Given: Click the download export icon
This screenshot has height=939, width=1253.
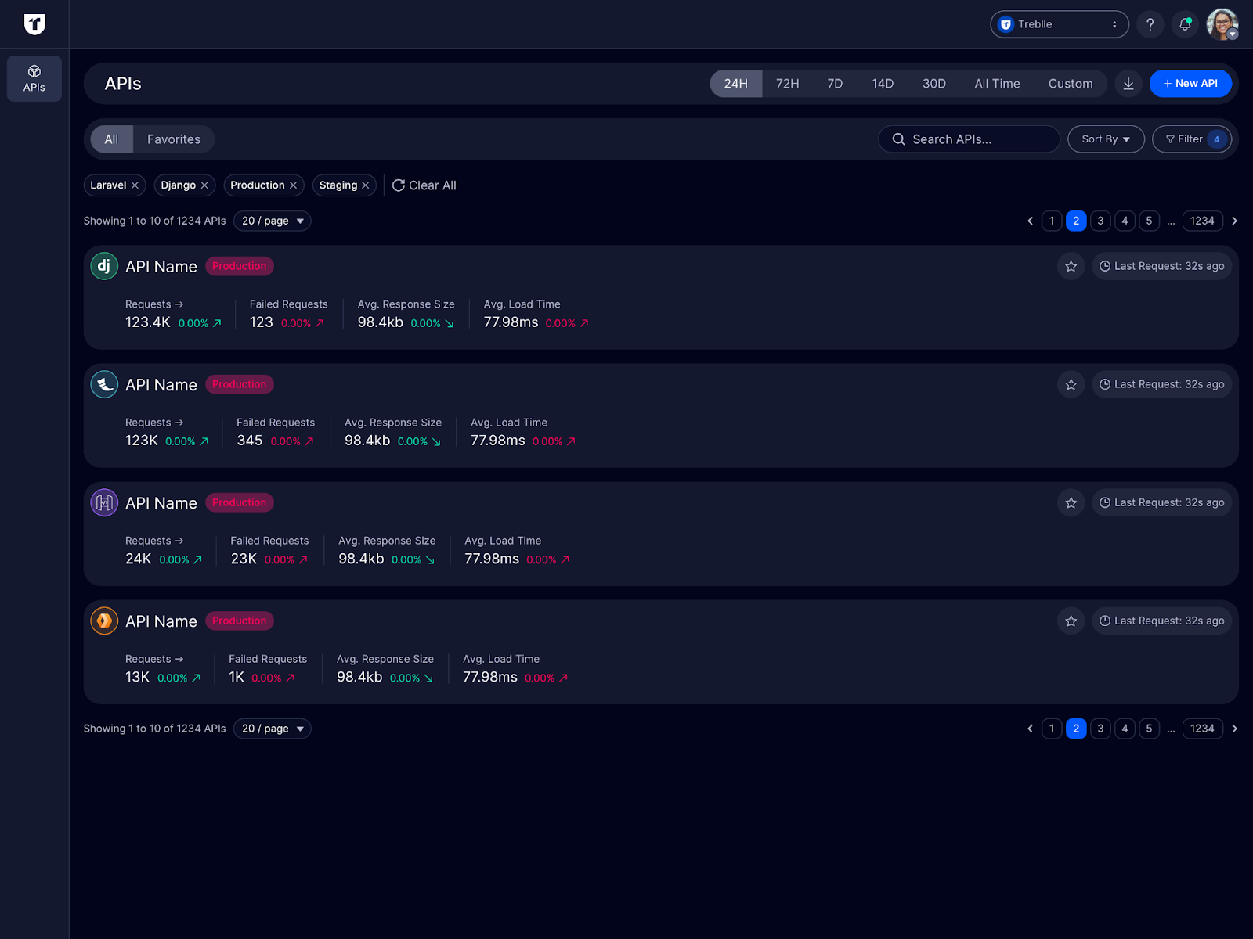Looking at the screenshot, I should click(1128, 84).
